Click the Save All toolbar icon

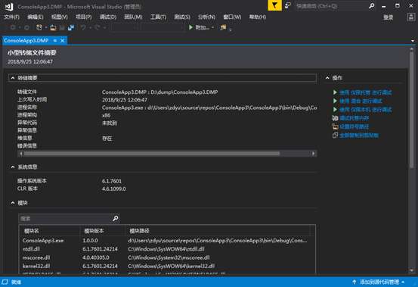[71, 27]
